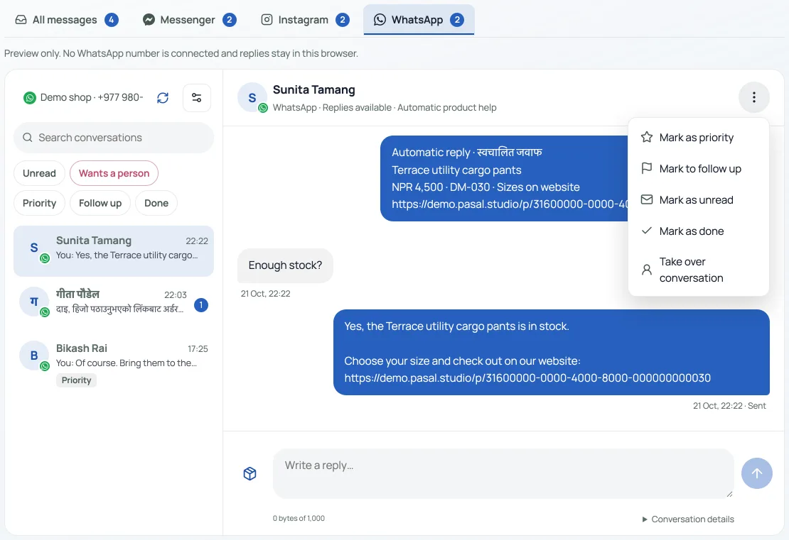Image resolution: width=789 pixels, height=540 pixels.
Task: Choose Take over conversation menu item
Action: [698, 270]
